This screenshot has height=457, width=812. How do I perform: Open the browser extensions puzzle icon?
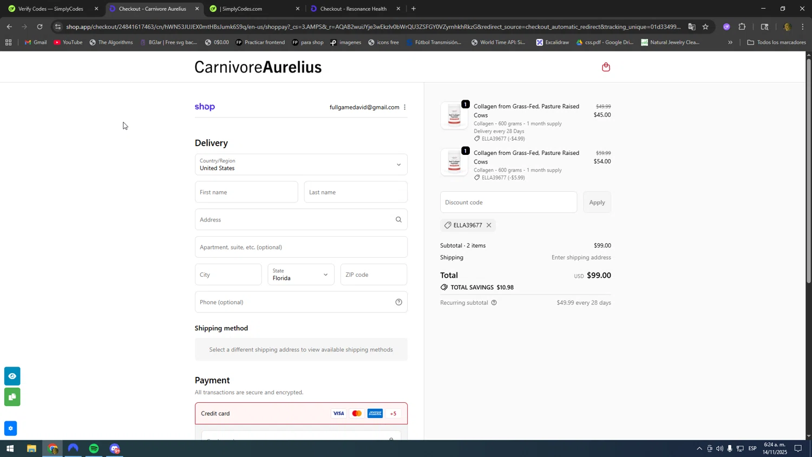742,27
